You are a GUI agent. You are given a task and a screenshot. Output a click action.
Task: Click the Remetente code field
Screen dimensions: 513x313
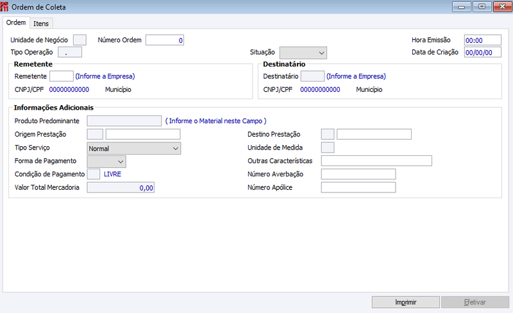coord(61,76)
